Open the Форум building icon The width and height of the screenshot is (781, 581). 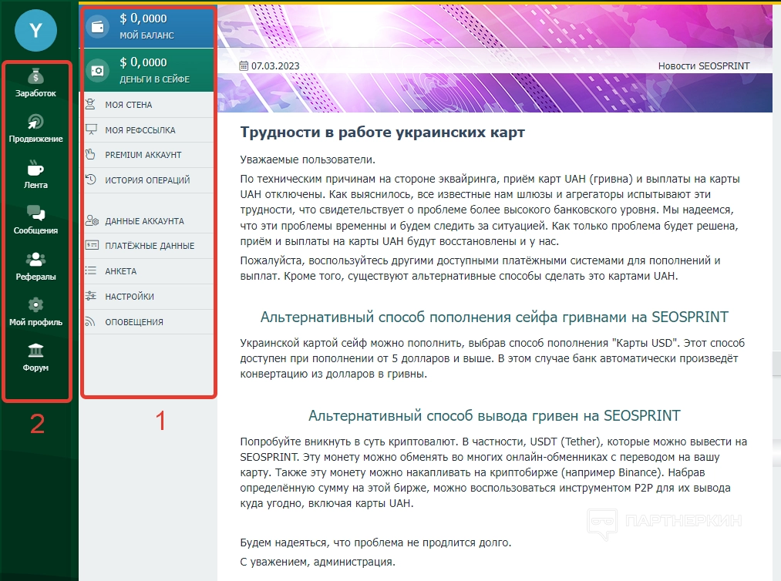click(36, 351)
